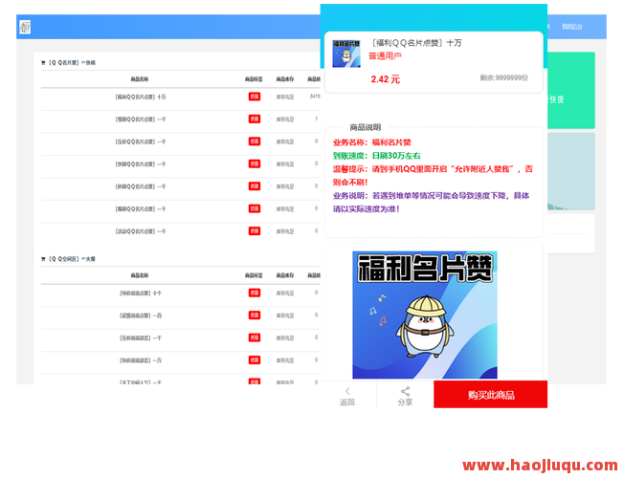
Task: Click the 剩余:9999999份 stock text
Action: (503, 77)
